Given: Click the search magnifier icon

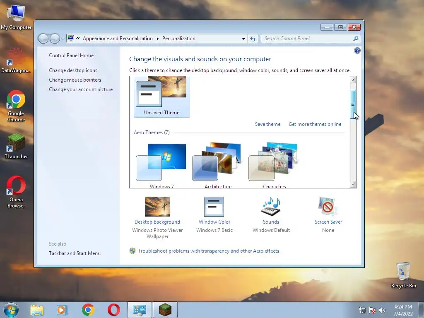Looking at the screenshot, I should tap(356, 39).
